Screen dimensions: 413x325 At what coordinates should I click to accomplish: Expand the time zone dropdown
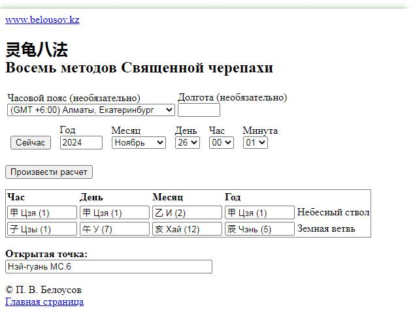(x=91, y=110)
